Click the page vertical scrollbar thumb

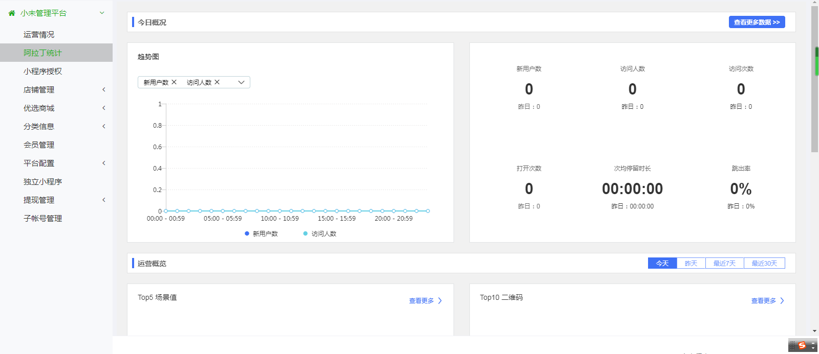[x=814, y=79]
